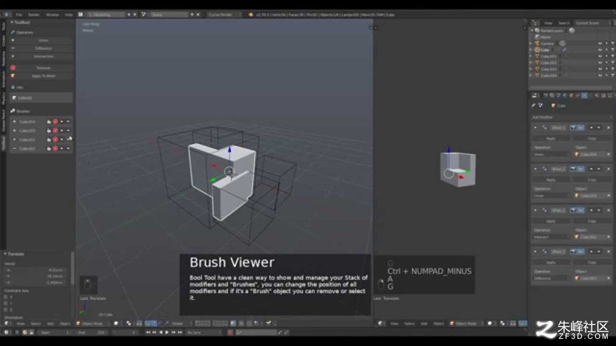This screenshot has width=616, height=346.
Task: Click Apply on the Cube.004 modifier
Action: pyautogui.click(x=551, y=139)
